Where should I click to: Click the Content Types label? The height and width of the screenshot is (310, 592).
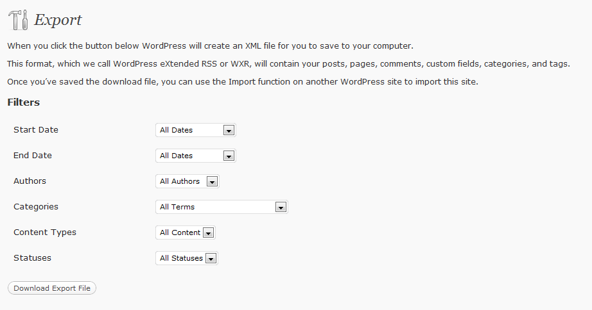45,232
